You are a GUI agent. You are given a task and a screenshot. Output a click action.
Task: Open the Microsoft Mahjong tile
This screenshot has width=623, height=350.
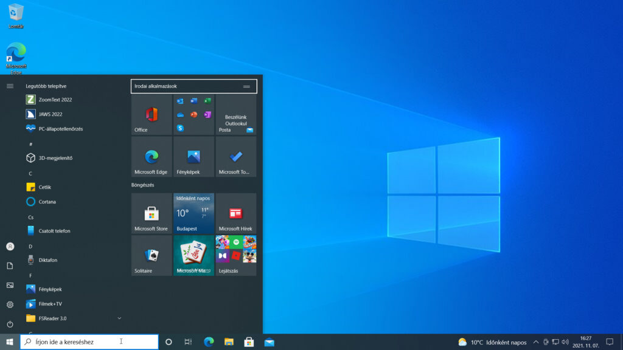pyautogui.click(x=194, y=256)
